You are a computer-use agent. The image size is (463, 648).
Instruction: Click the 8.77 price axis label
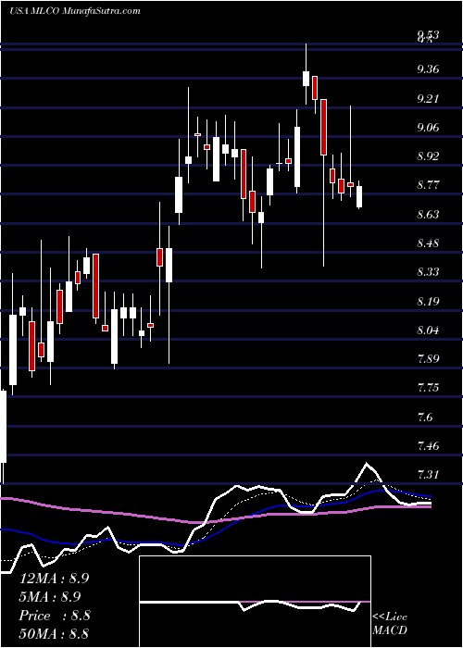pyautogui.click(x=429, y=185)
